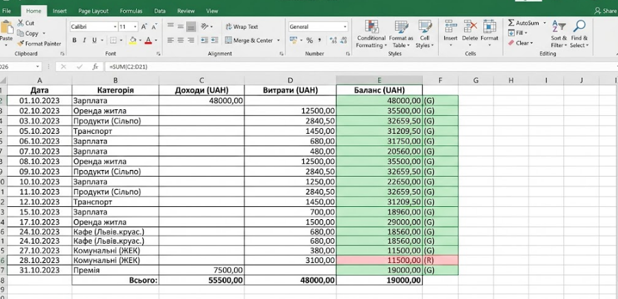Click the Insert Function fx icon

pyautogui.click(x=95, y=67)
